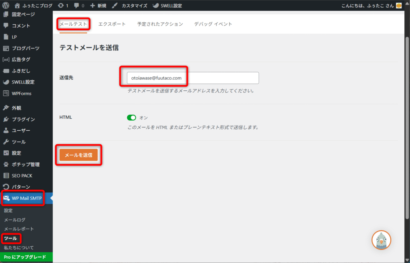Click the pigeon mascot help icon
410x263 pixels.
(x=381, y=241)
